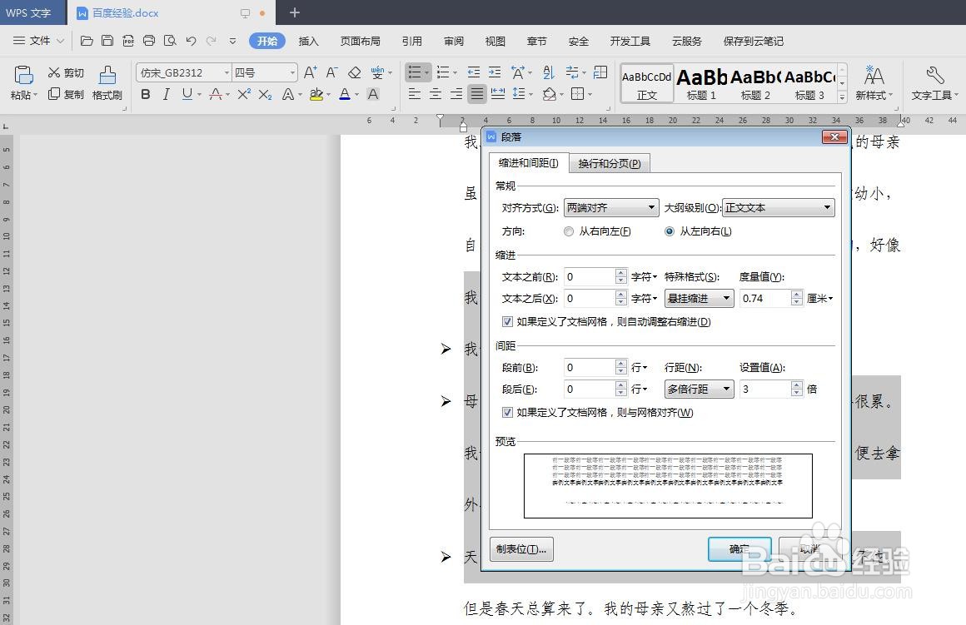The width and height of the screenshot is (966, 625).
Task: Click the sort icon
Action: click(x=548, y=72)
